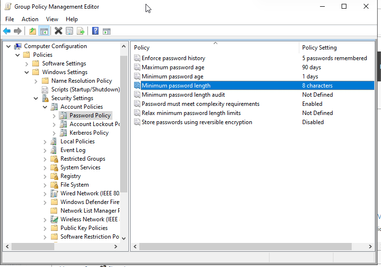The width and height of the screenshot is (381, 267).
Task: Expand the Name Resolution Policy node
Action: pos(36,81)
